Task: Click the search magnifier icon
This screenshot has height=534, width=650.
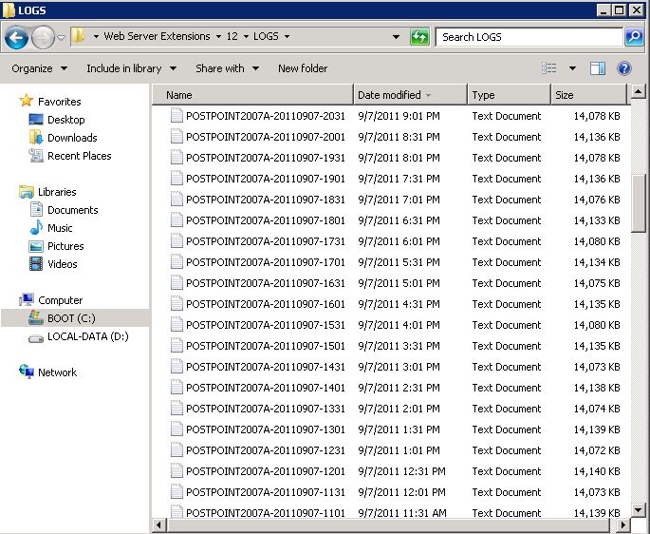Action: 634,37
